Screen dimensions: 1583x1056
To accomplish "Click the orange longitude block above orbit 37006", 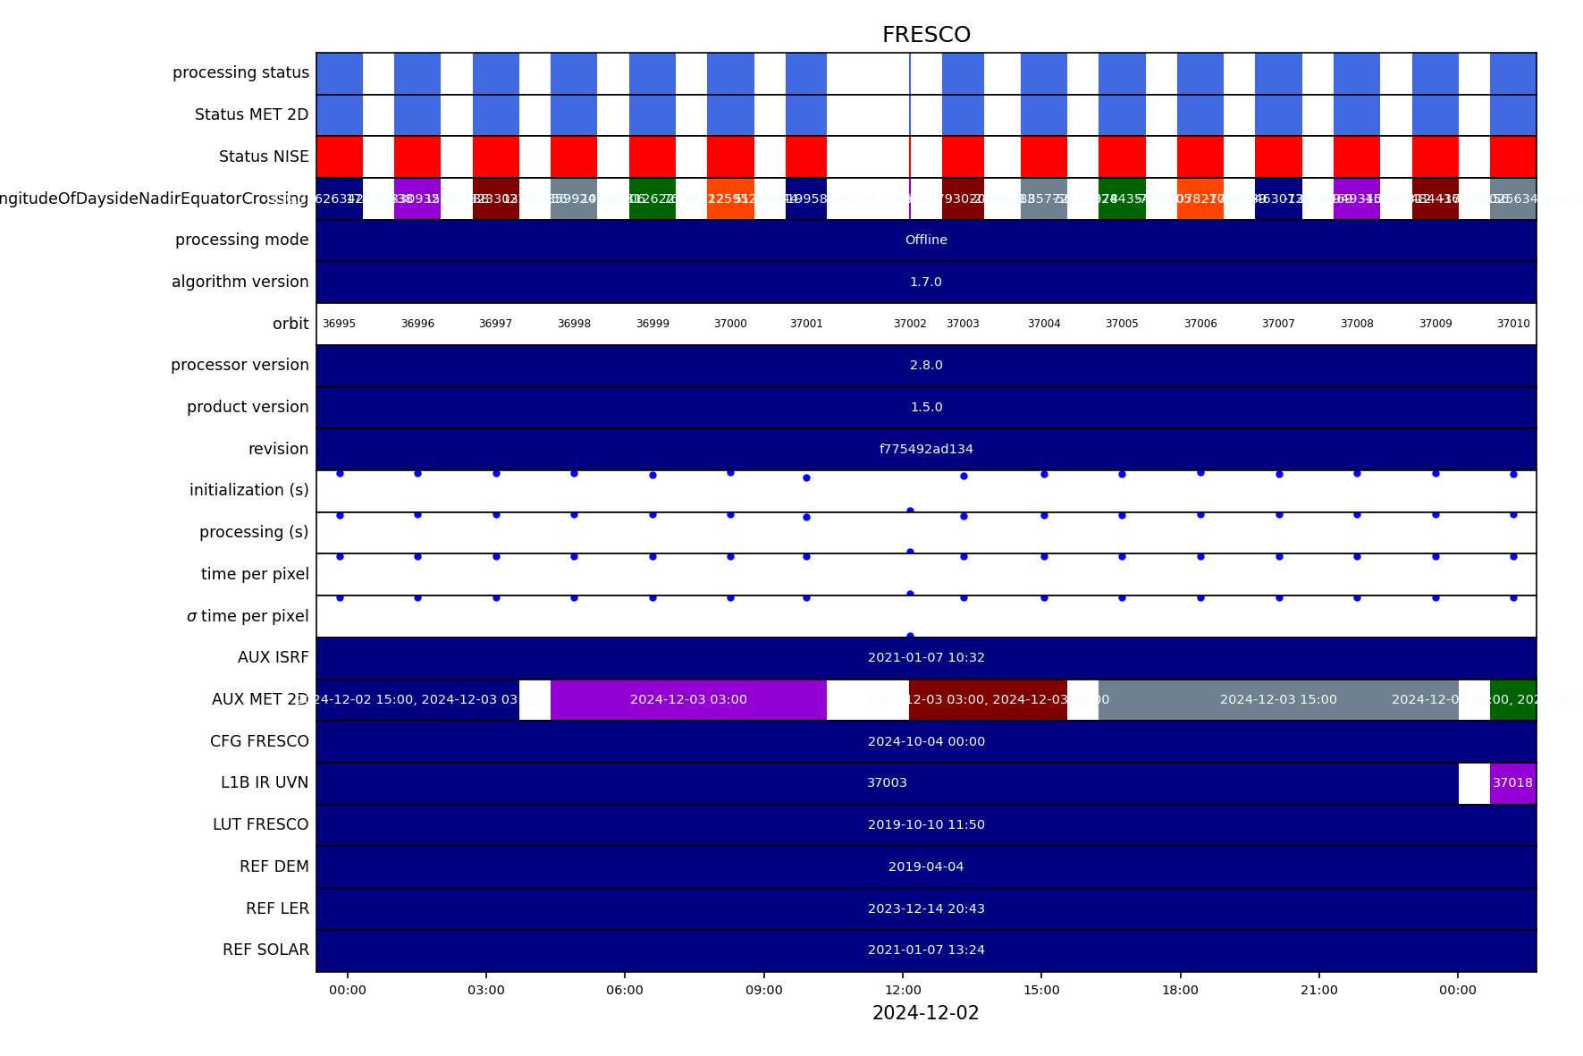I will (1200, 199).
